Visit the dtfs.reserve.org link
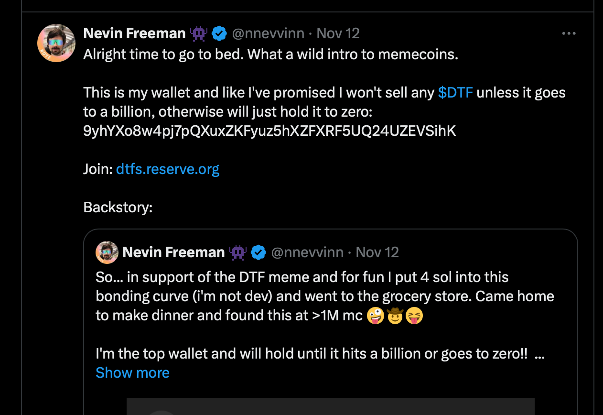 168,169
